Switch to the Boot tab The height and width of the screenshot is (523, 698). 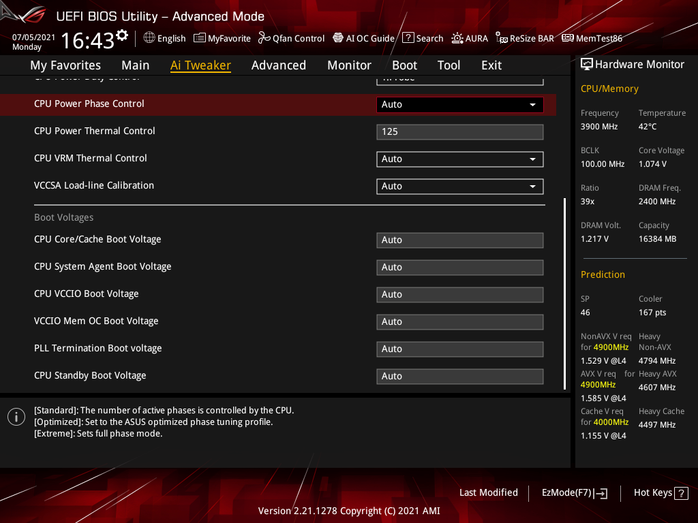pyautogui.click(x=404, y=65)
